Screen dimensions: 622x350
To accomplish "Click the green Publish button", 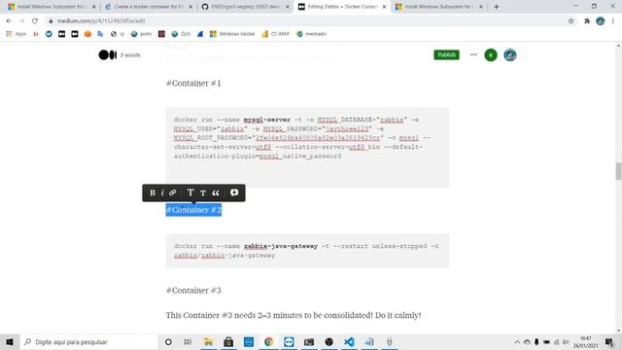I will (x=446, y=54).
